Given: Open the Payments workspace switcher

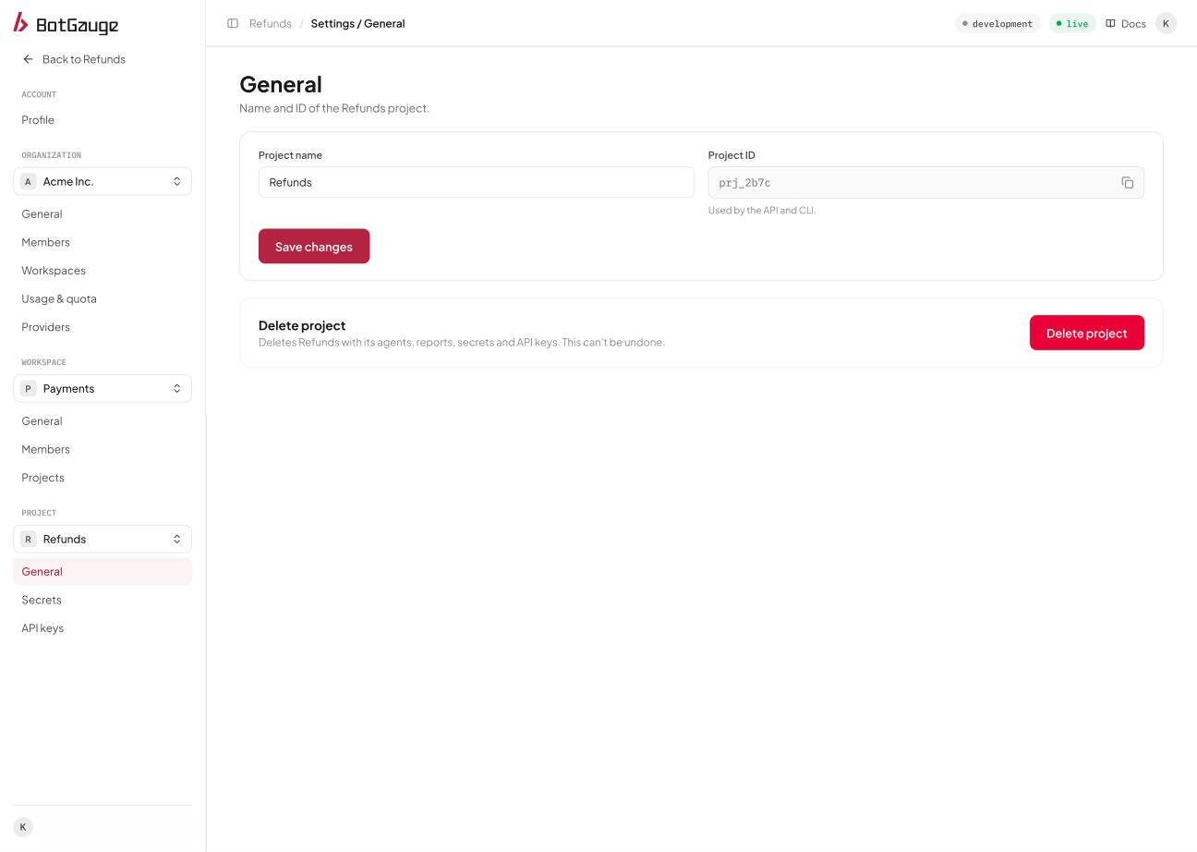Looking at the screenshot, I should coord(103,388).
